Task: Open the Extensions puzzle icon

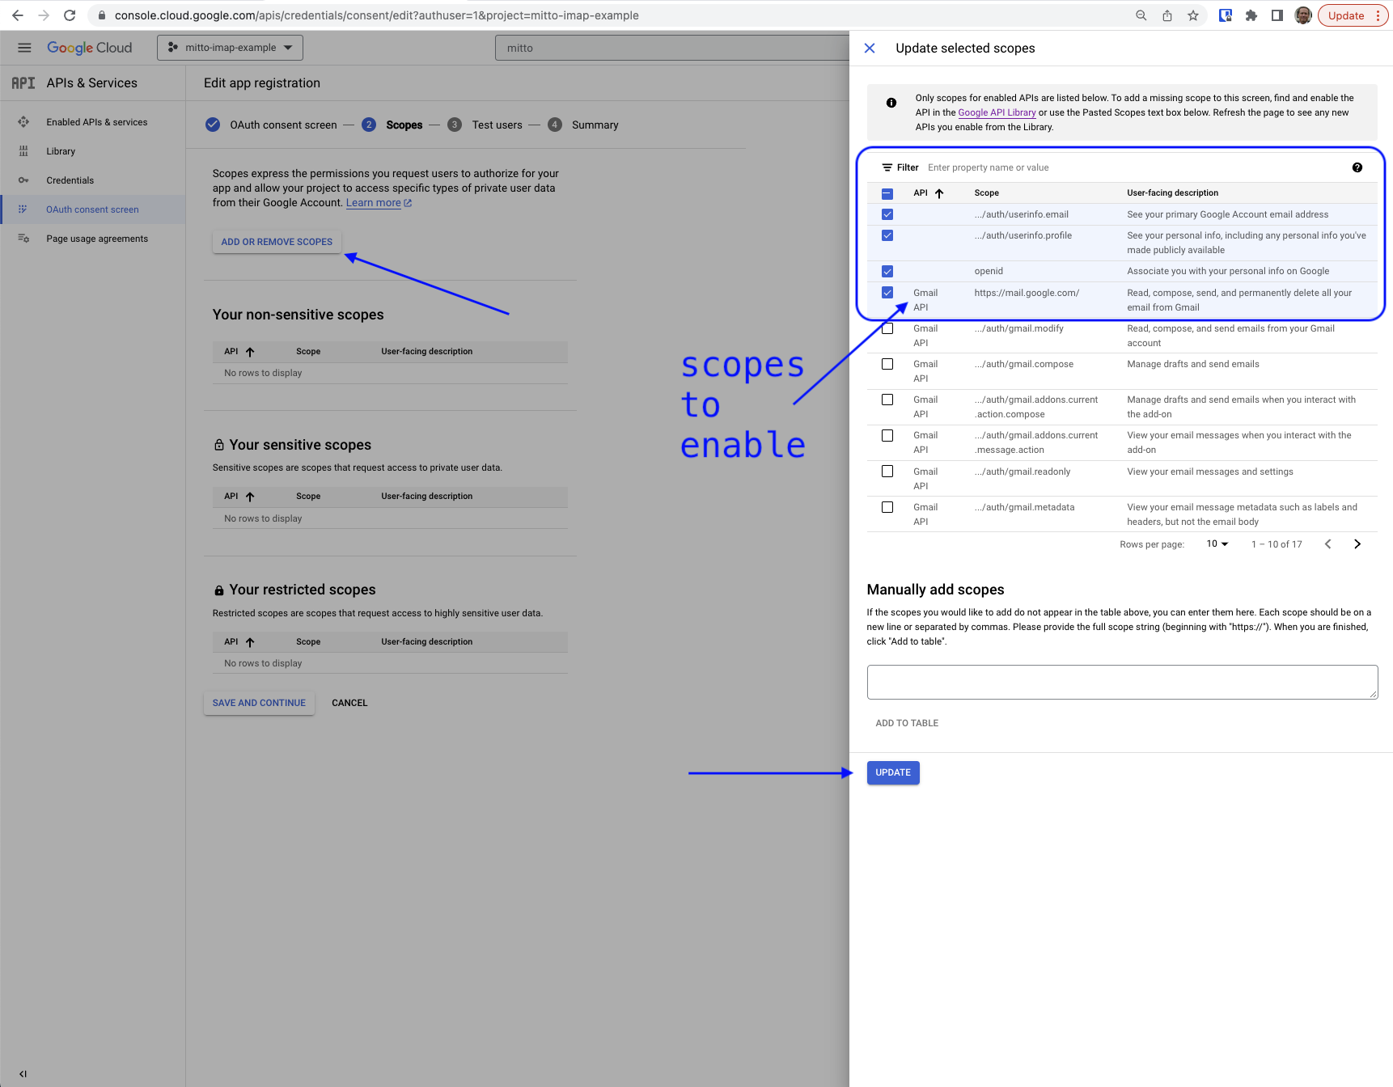Action: (x=1251, y=15)
